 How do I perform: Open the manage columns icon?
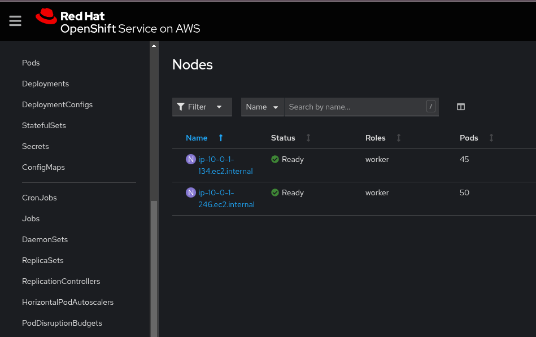tap(461, 107)
